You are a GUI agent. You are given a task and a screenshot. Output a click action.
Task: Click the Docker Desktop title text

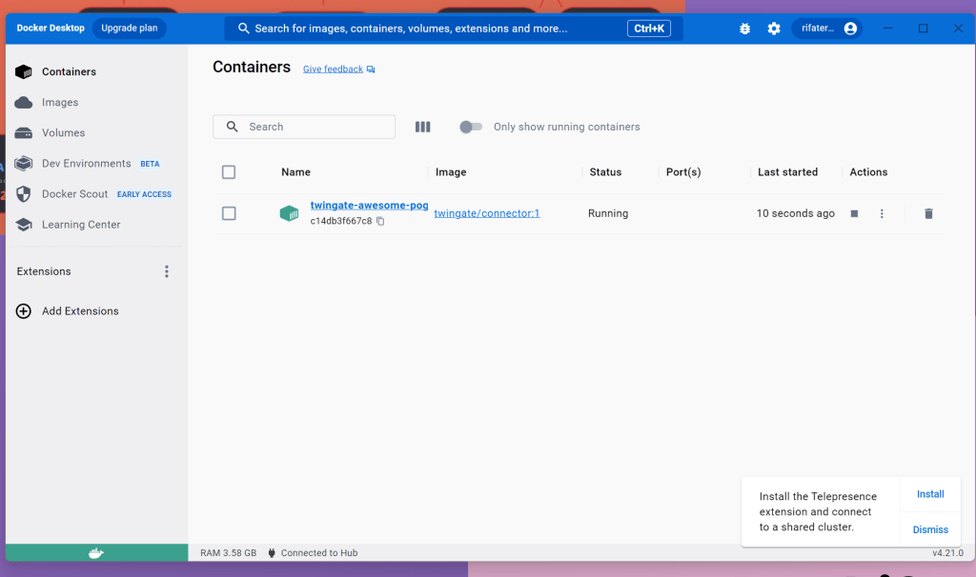[51, 28]
